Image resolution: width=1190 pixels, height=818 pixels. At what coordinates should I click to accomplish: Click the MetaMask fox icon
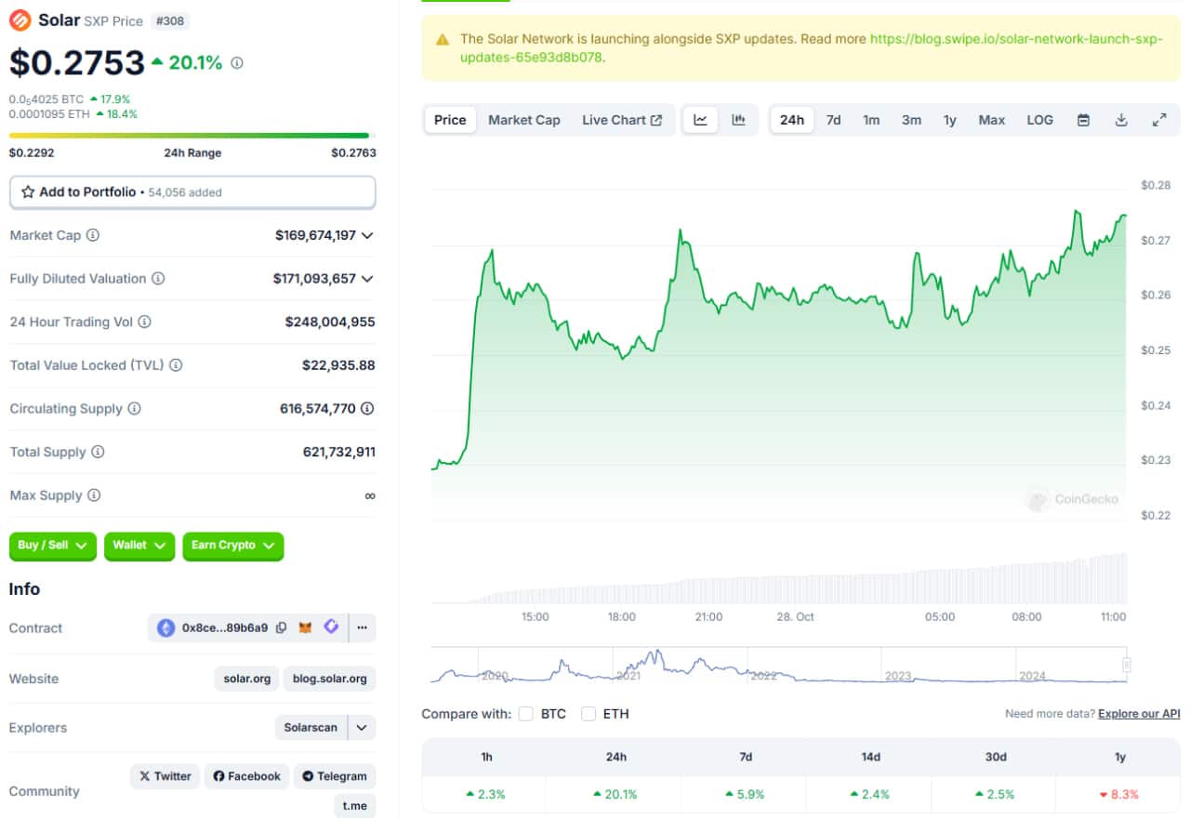tap(306, 628)
